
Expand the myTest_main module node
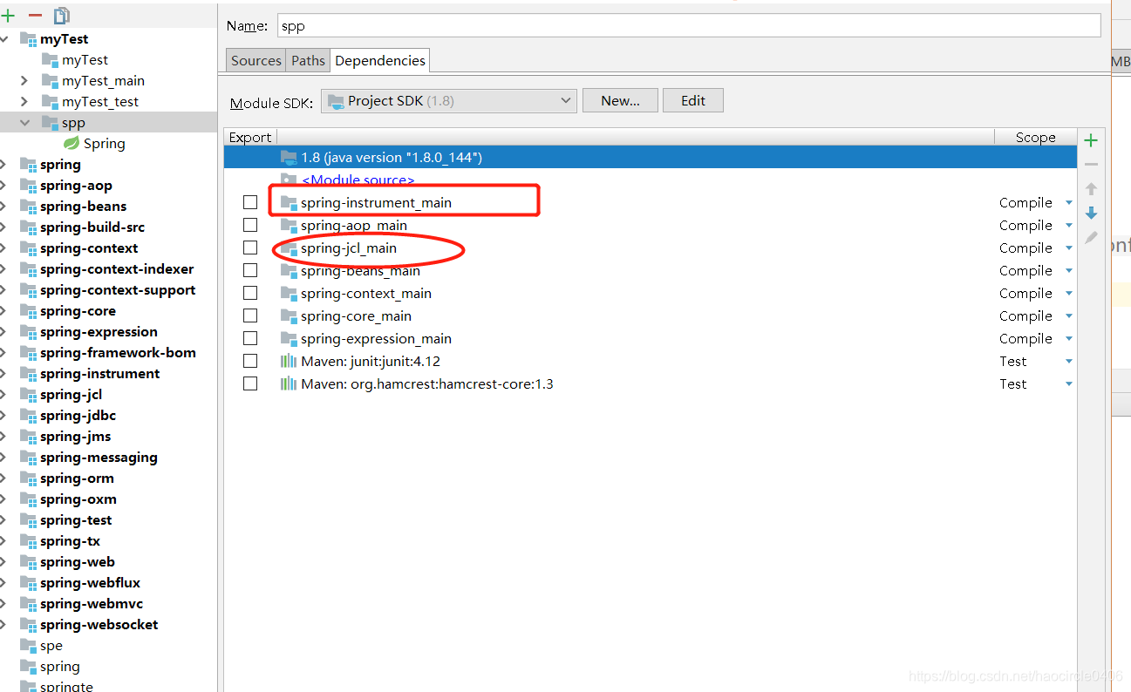click(24, 81)
